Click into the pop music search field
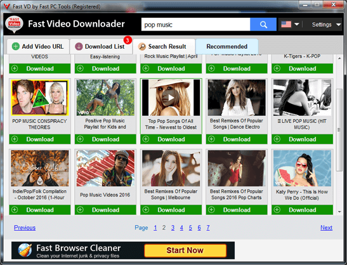This screenshot has width=347, height=265. [195, 24]
